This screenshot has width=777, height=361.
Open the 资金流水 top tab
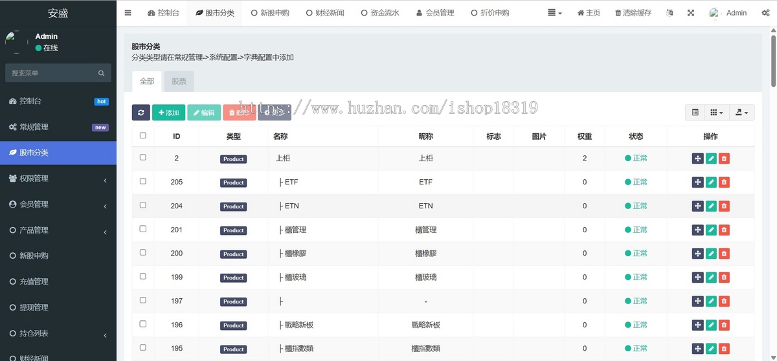(x=380, y=13)
